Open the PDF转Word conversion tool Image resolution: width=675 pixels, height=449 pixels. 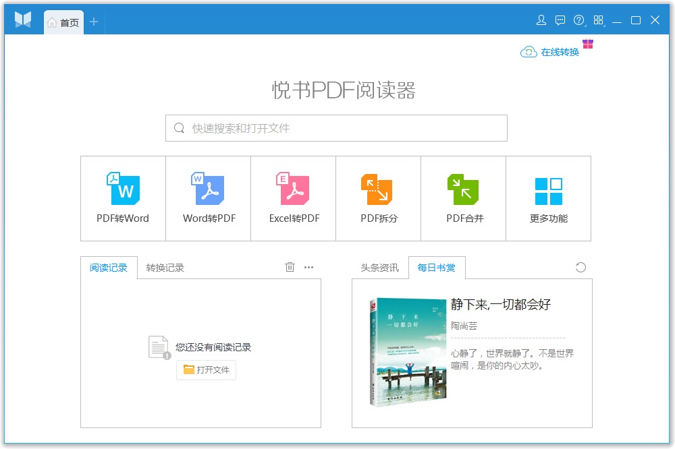pos(122,198)
